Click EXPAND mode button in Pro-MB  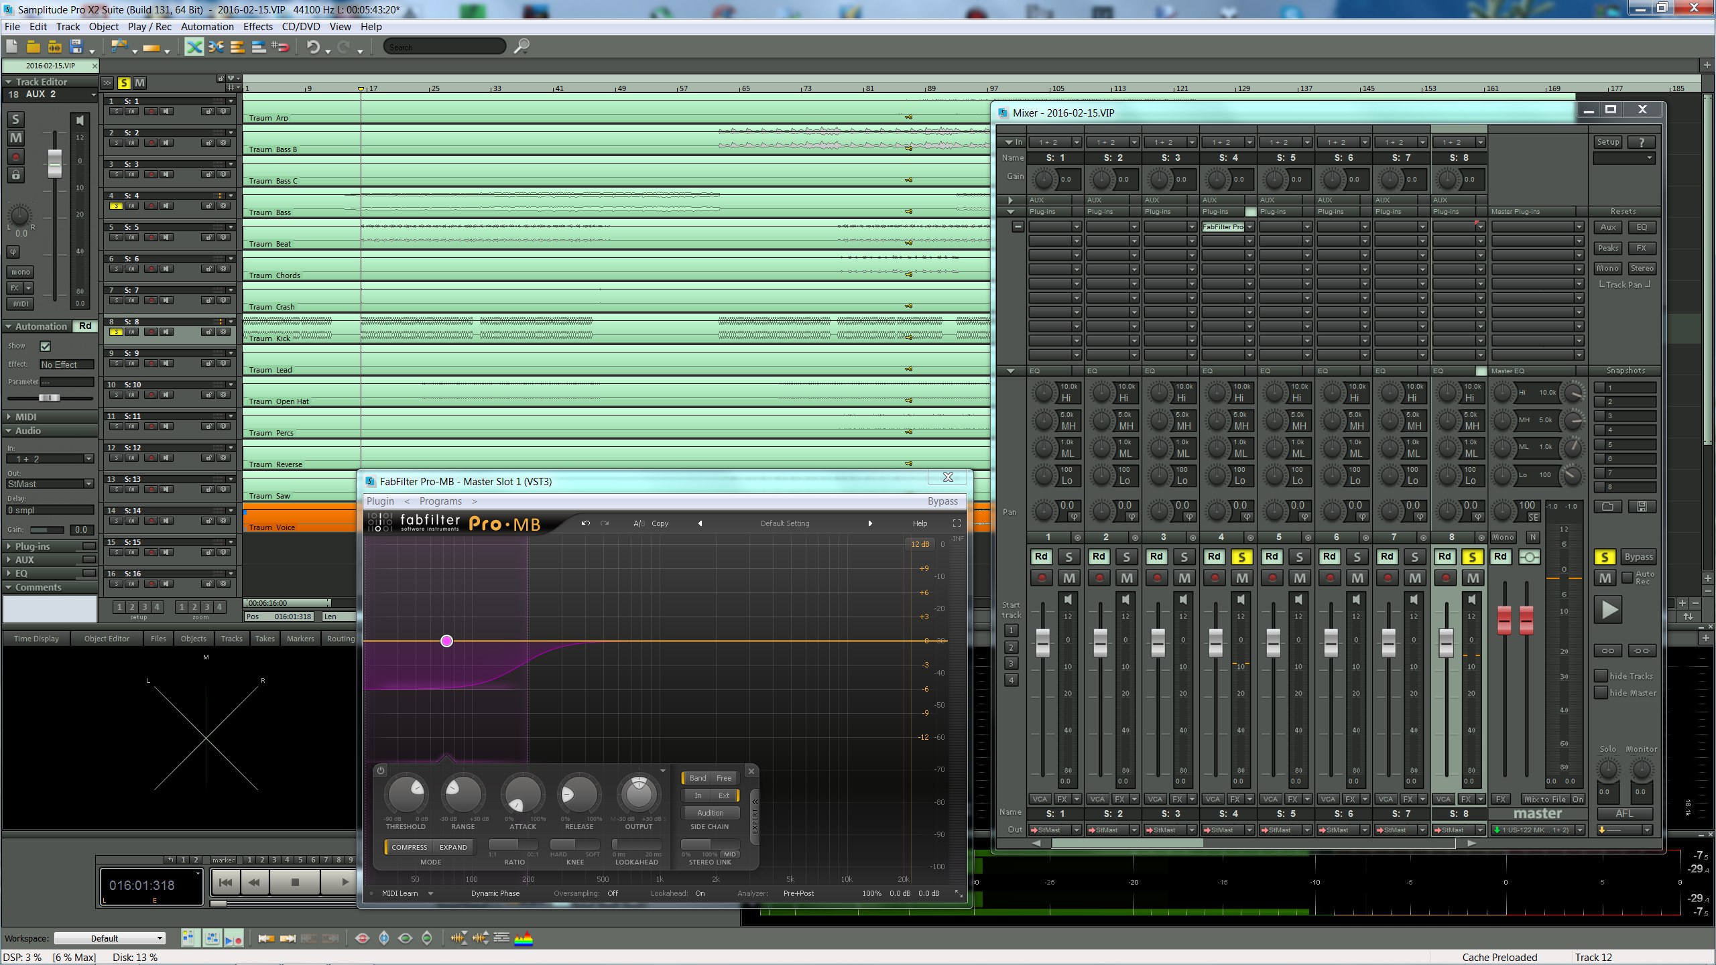tap(453, 847)
